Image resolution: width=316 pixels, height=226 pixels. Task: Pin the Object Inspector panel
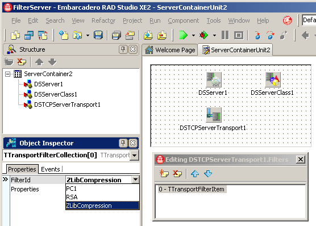pos(123,143)
